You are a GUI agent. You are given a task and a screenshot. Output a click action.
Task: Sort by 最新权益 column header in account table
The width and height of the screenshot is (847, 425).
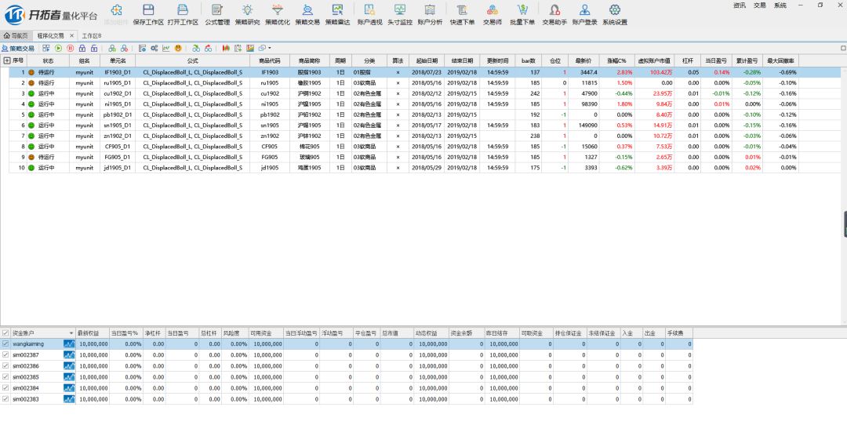click(93, 333)
